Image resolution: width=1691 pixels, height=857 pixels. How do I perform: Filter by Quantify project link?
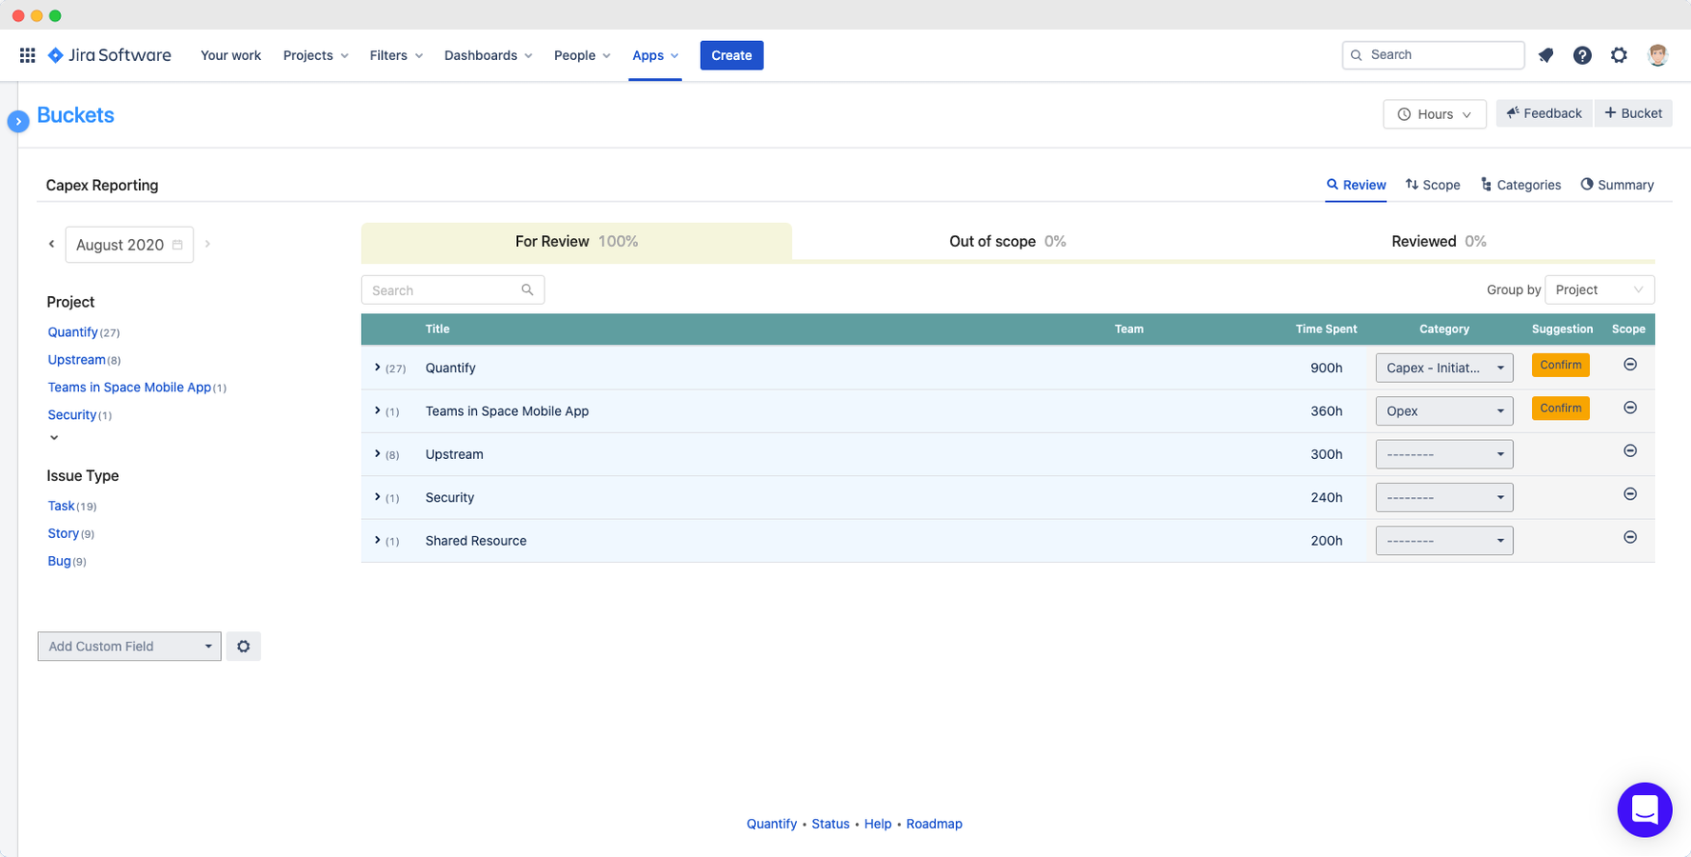[x=72, y=332]
